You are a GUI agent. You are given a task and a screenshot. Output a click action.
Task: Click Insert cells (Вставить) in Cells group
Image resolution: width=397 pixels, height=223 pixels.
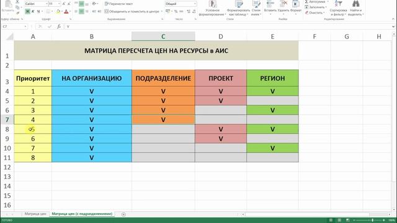coord(270,7)
